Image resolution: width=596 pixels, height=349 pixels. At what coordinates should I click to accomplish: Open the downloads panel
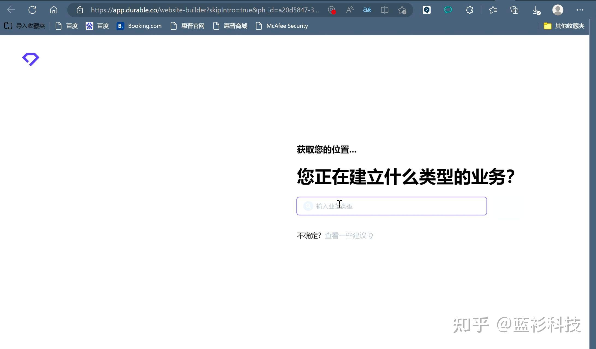(x=536, y=10)
